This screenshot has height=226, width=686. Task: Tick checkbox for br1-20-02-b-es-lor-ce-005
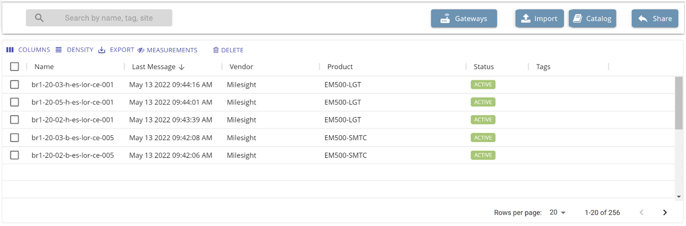click(x=14, y=155)
